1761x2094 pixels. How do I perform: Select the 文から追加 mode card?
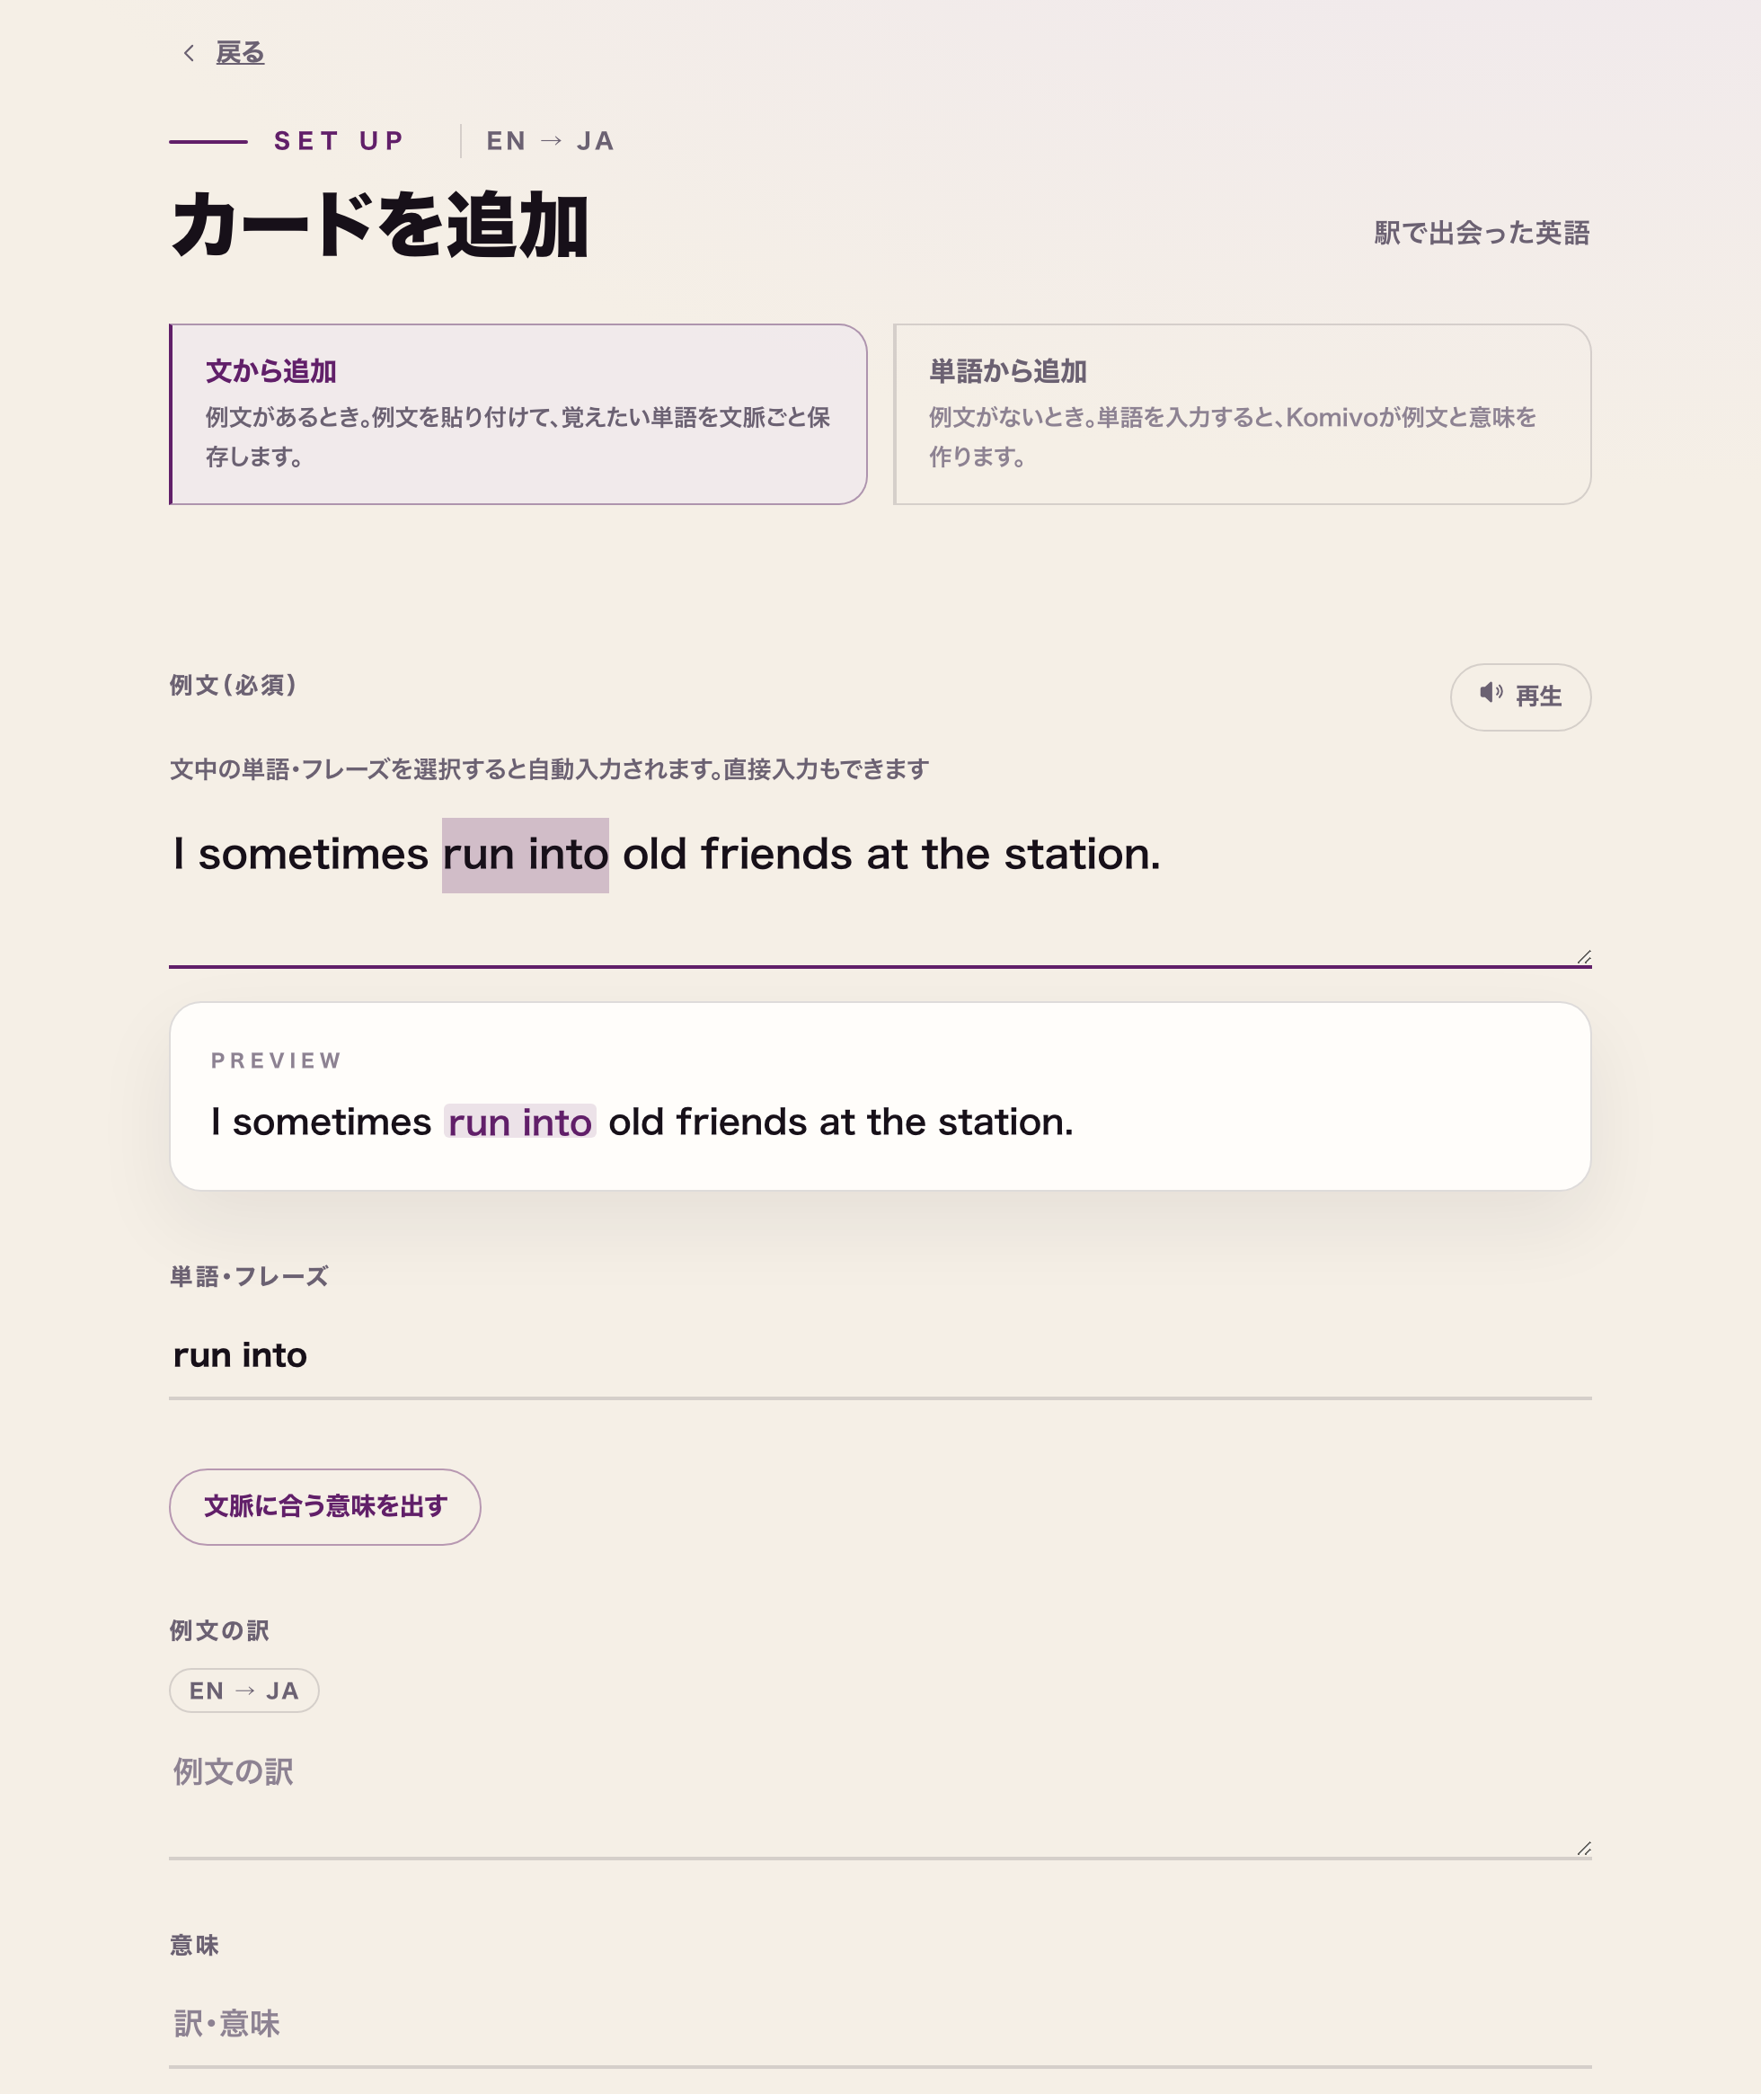click(x=518, y=413)
